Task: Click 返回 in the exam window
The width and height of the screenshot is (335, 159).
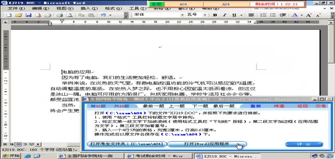Action: tap(302, 106)
